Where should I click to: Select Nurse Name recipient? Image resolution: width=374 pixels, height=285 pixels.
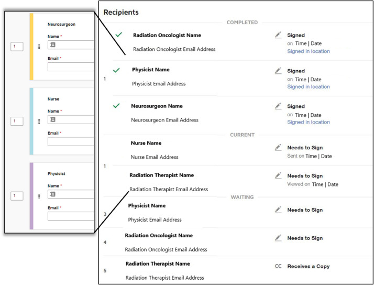pyautogui.click(x=146, y=143)
